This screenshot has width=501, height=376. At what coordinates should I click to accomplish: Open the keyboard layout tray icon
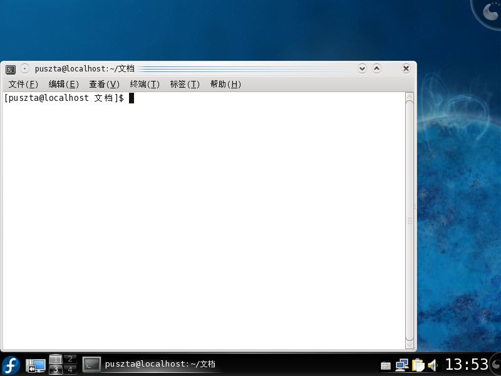click(x=386, y=365)
